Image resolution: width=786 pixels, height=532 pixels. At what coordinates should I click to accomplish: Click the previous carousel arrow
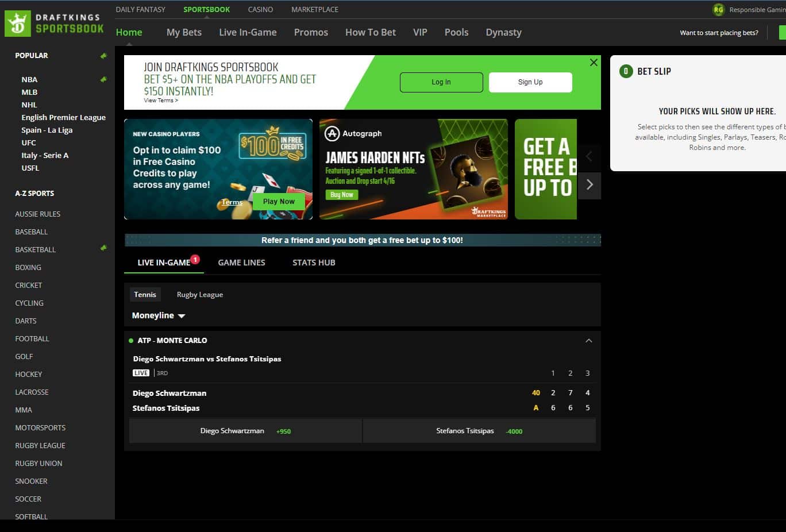[x=589, y=156]
